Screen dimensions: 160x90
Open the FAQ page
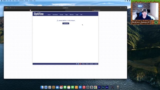81,14
